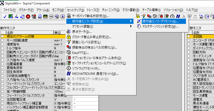Click safety option module alarm toolbar icon
The width and height of the screenshot is (214, 111).
(x=167, y=16)
